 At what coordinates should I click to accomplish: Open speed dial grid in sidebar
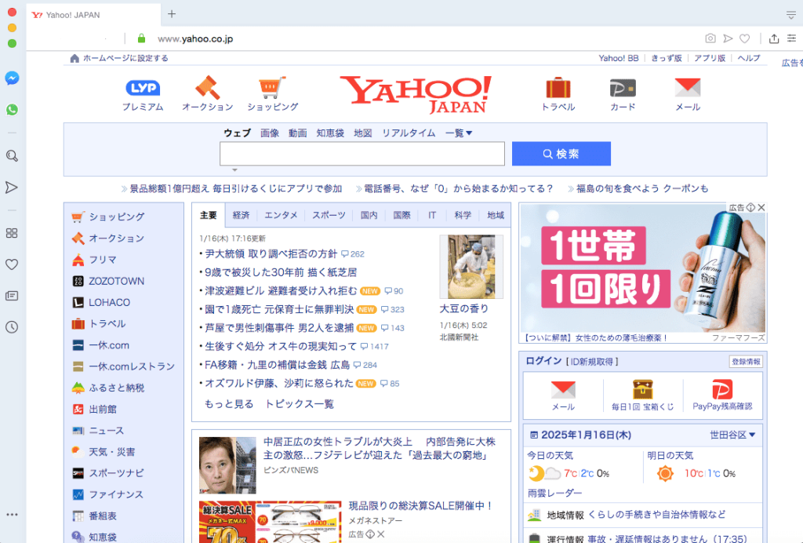point(12,233)
